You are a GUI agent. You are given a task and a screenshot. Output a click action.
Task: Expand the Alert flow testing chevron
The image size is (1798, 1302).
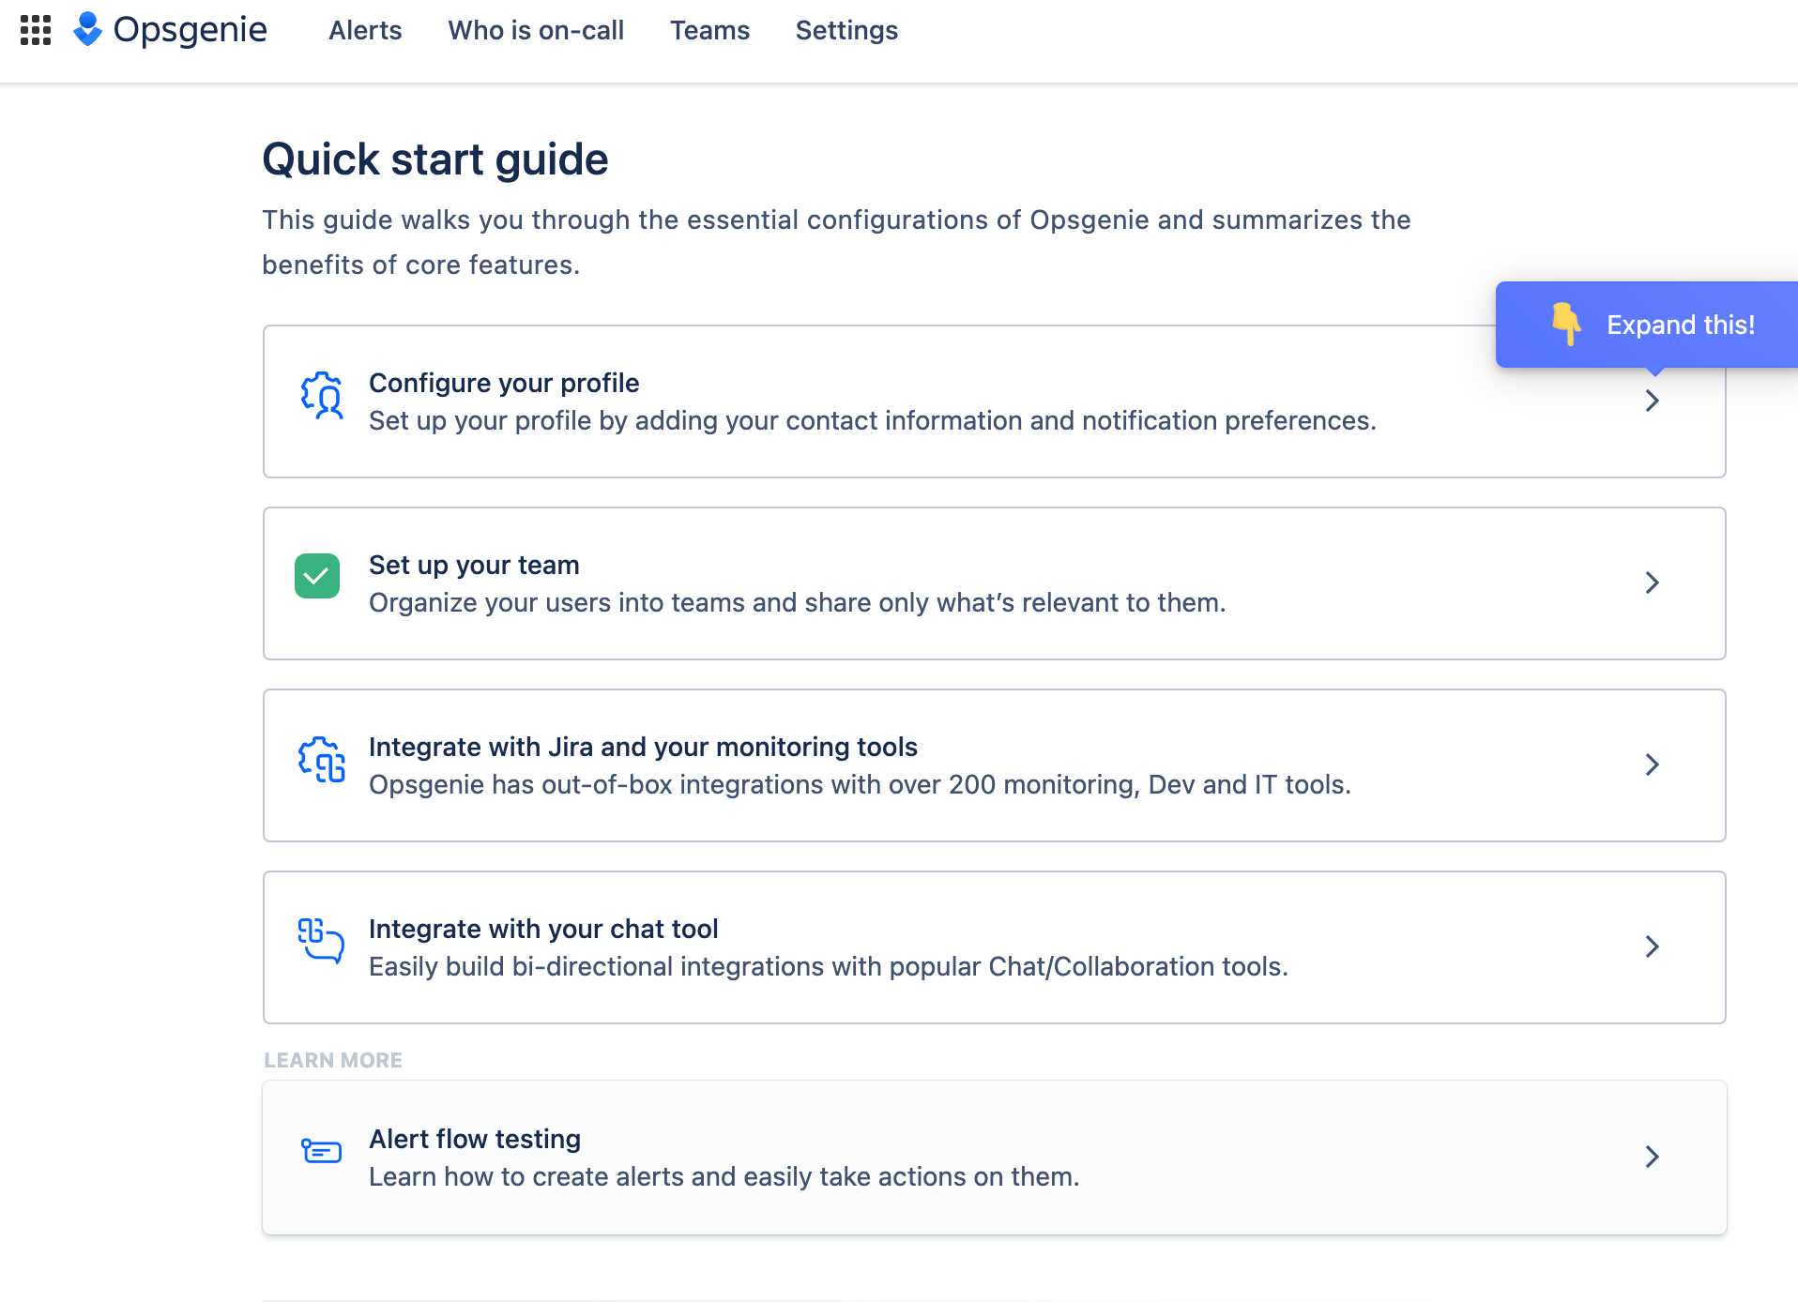[x=1653, y=1157]
